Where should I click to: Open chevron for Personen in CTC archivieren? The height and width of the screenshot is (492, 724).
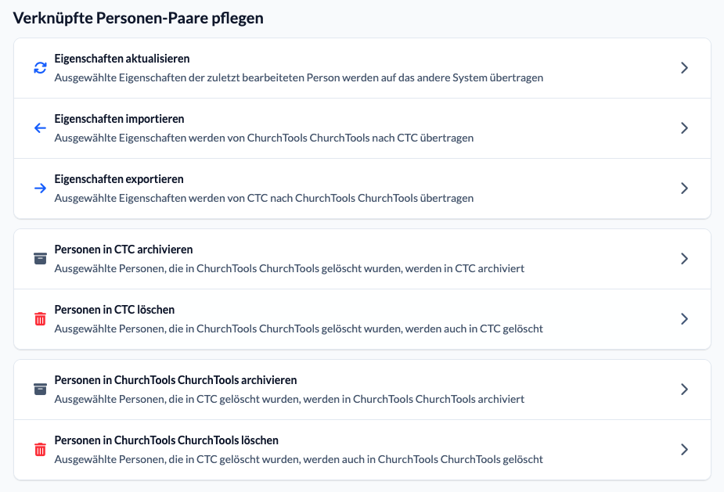coord(684,258)
